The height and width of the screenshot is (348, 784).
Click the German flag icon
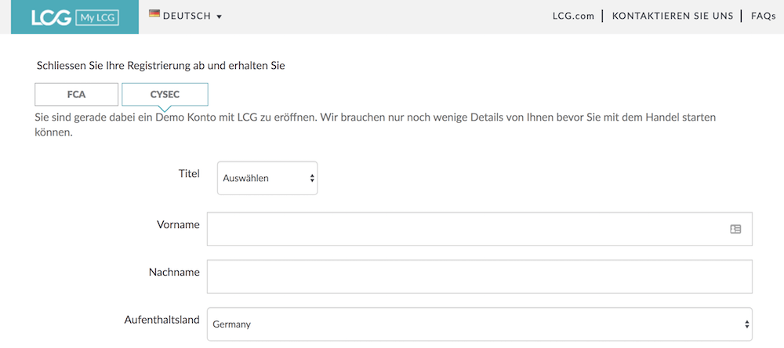coord(154,14)
